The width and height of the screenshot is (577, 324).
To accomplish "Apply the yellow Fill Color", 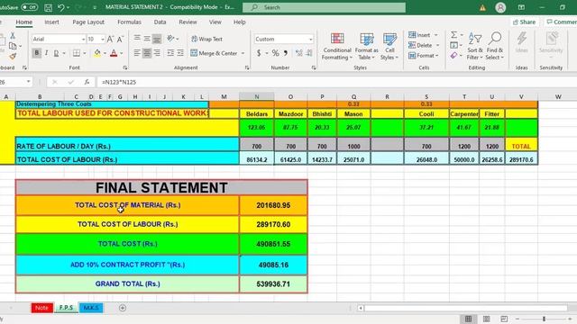I will [97, 53].
